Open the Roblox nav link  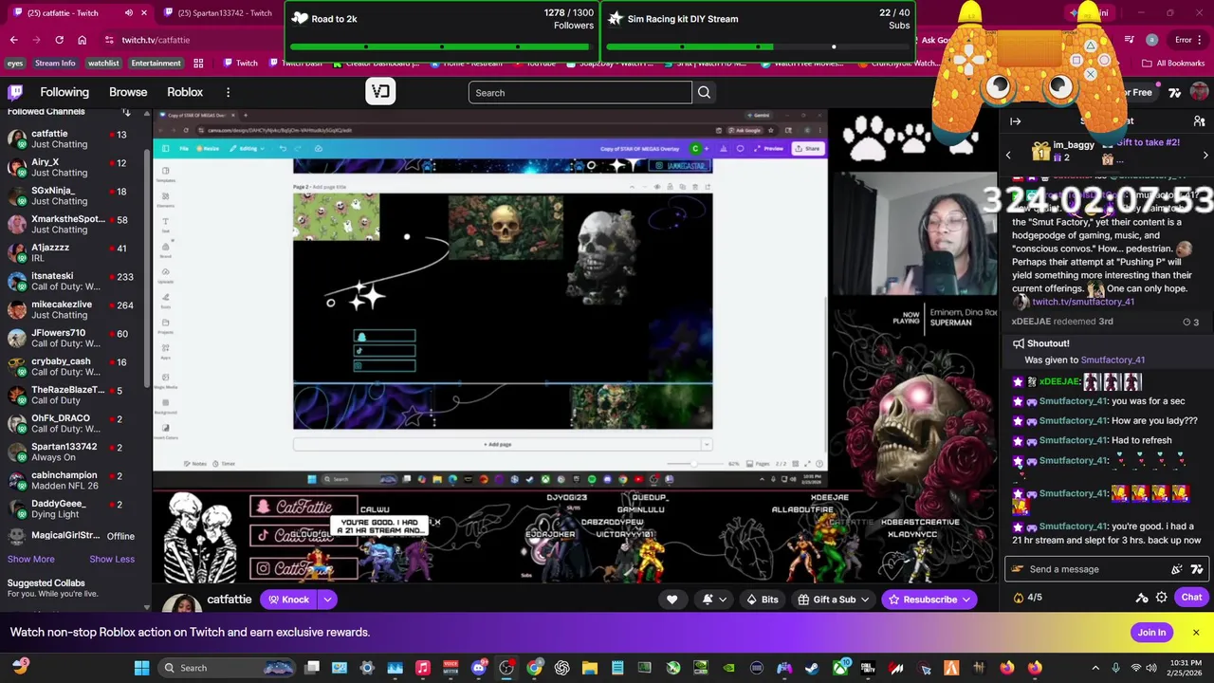[185, 92]
